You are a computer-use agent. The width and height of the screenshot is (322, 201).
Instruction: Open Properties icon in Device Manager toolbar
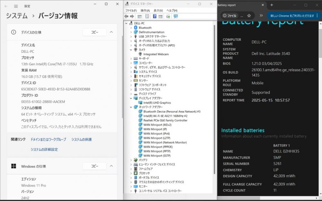point(147,16)
